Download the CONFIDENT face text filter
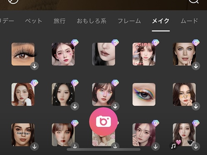The image size is (207, 155). pos(34,147)
